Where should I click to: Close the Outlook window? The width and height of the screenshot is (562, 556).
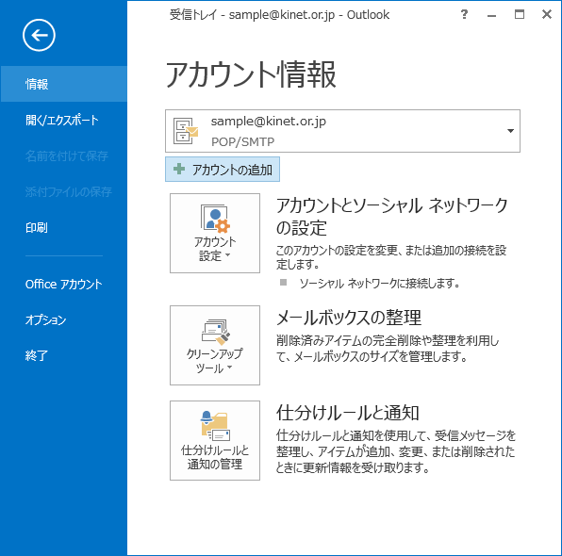point(547,14)
